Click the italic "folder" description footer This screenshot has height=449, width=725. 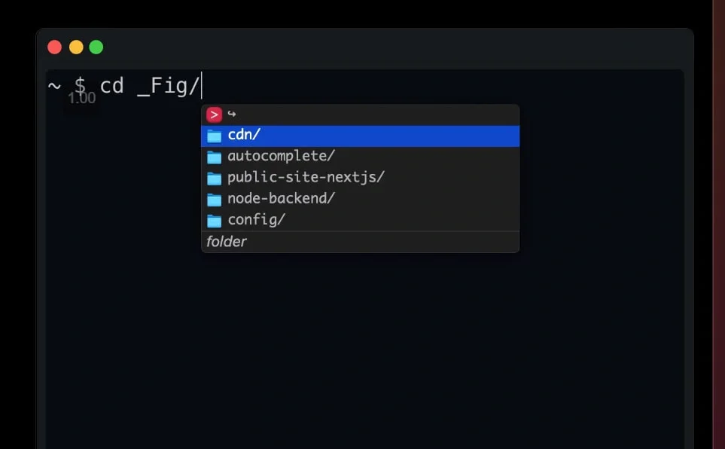pos(226,242)
